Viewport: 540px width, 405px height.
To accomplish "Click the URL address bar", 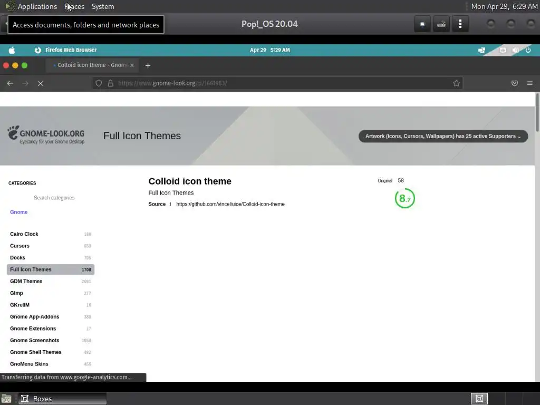I will coord(277,83).
